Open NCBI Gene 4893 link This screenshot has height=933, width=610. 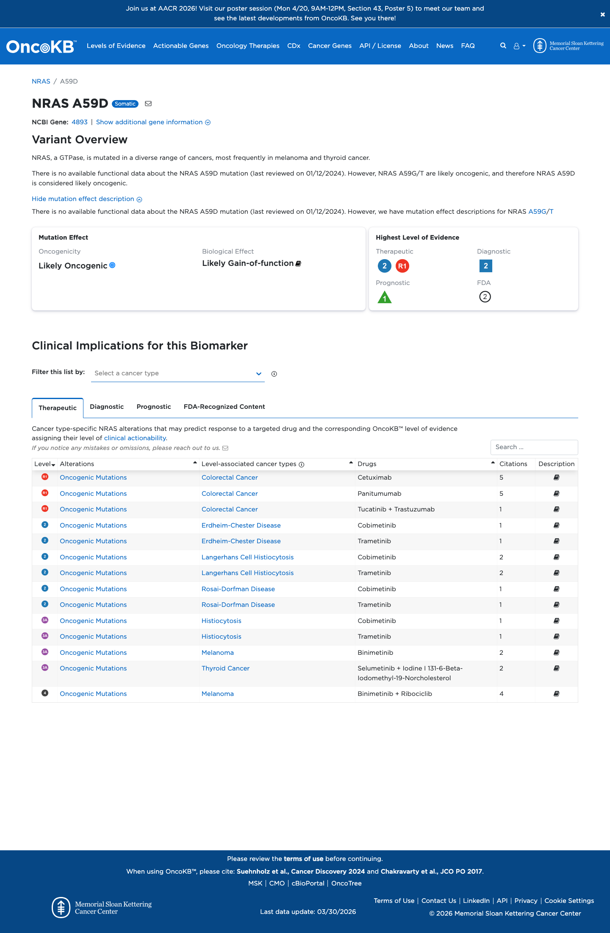(x=80, y=122)
